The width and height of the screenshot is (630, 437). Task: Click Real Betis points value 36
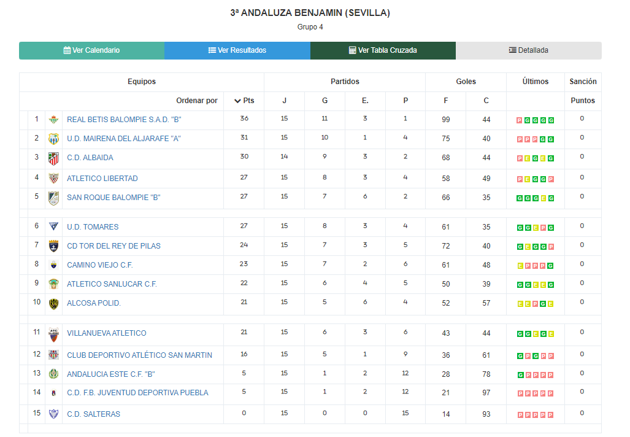click(x=244, y=118)
